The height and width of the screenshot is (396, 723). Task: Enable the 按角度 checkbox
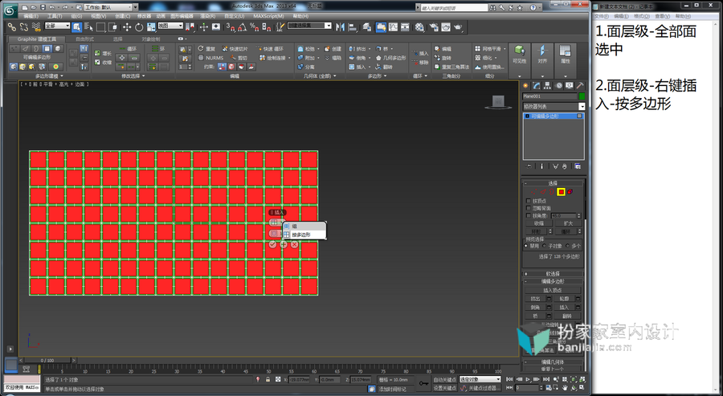529,216
